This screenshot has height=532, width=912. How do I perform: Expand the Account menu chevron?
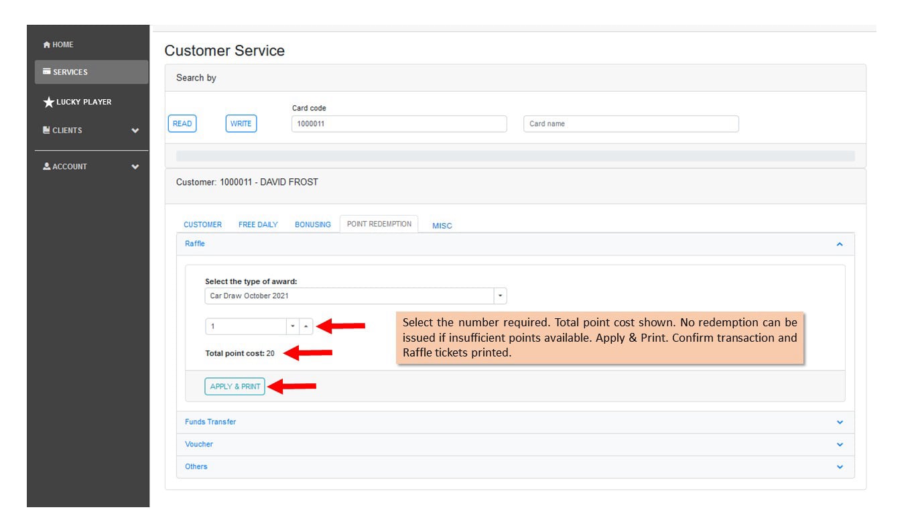click(135, 167)
